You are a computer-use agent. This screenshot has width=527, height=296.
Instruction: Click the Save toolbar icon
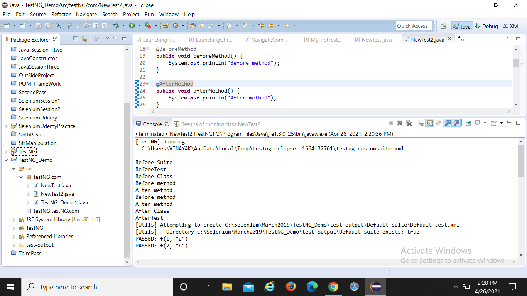[39, 25]
